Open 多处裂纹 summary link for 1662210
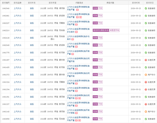This screenshot has width=157, height=123. (78, 30)
